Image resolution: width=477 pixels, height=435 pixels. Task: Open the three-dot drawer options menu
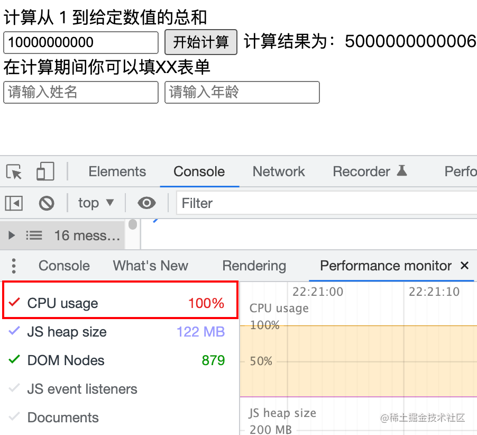pyautogui.click(x=14, y=266)
